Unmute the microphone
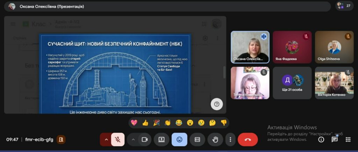The width and height of the screenshot is (358, 152). click(x=118, y=139)
